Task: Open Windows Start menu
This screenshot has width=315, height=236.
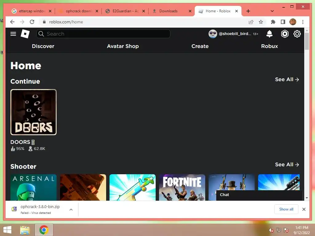Action: pos(7,230)
